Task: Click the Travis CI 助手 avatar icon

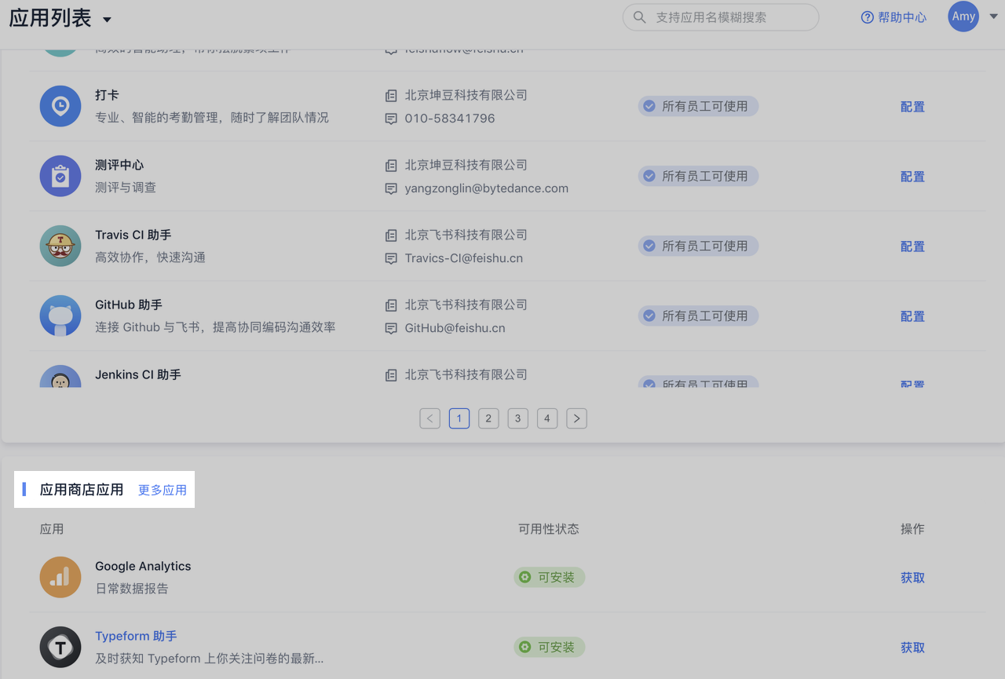Action: pos(60,246)
